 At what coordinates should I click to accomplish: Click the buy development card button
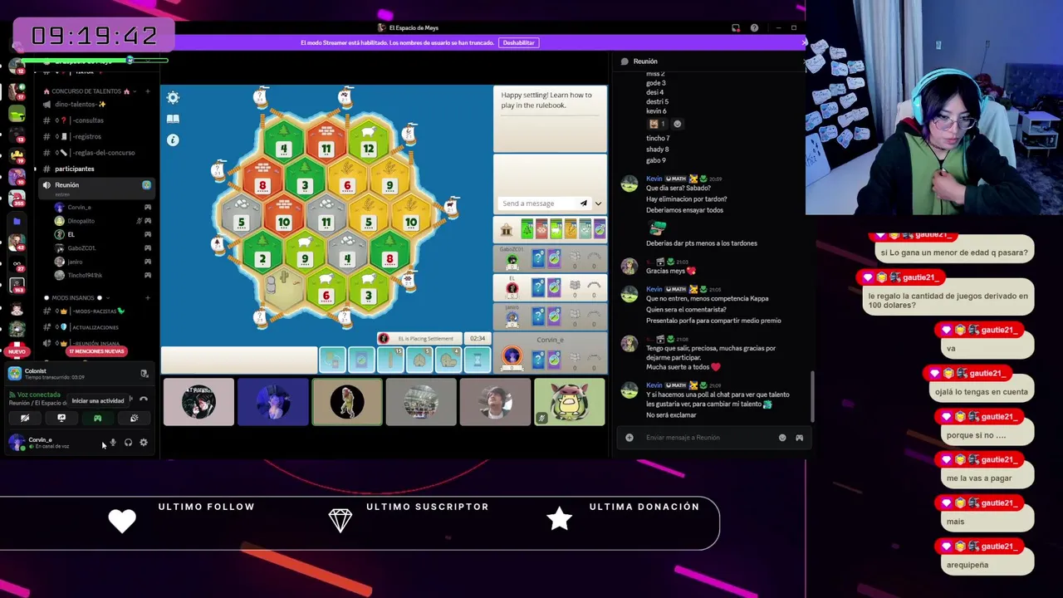pyautogui.click(x=361, y=359)
